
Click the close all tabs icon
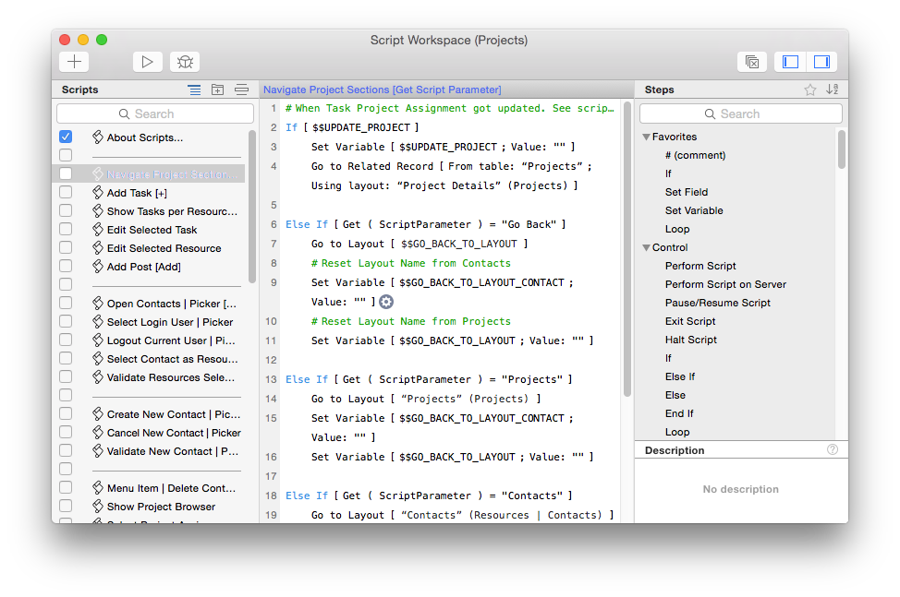(x=752, y=62)
